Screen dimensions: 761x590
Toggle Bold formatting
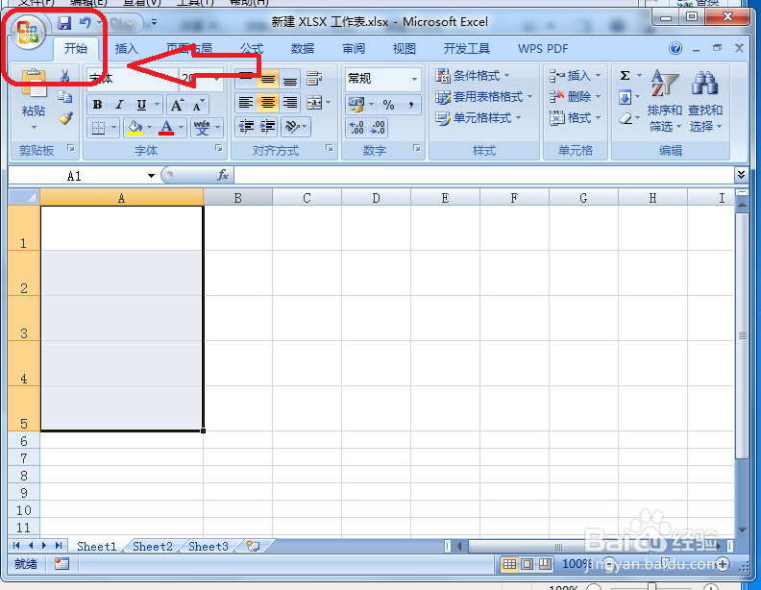coord(98,105)
